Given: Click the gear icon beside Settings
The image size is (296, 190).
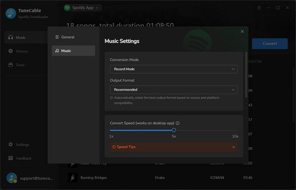Looking at the screenshot, I should pyautogui.click(x=11, y=144).
